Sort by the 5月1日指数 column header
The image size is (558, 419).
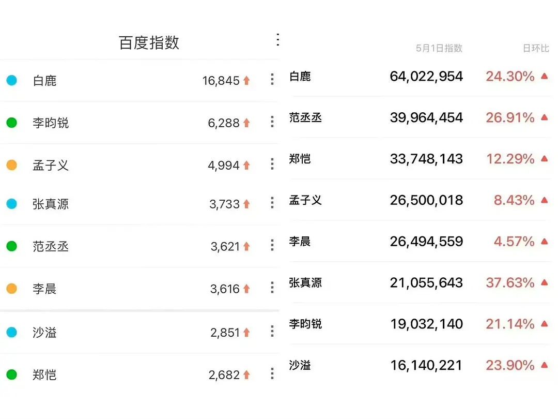coord(439,48)
